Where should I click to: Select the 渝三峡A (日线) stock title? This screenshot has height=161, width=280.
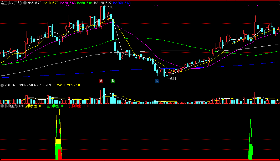coord(11,3)
